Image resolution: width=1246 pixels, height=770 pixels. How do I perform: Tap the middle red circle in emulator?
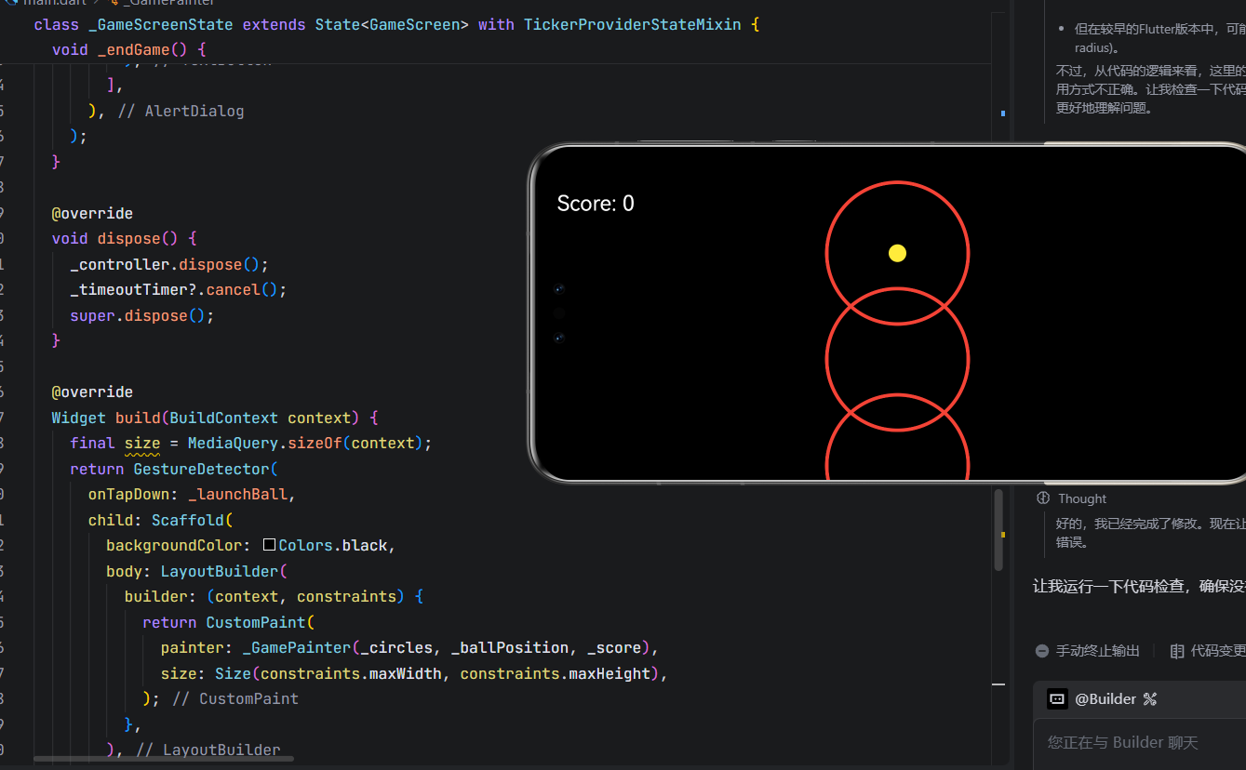(897, 359)
